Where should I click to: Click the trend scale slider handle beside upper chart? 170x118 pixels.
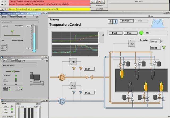(103, 35)
